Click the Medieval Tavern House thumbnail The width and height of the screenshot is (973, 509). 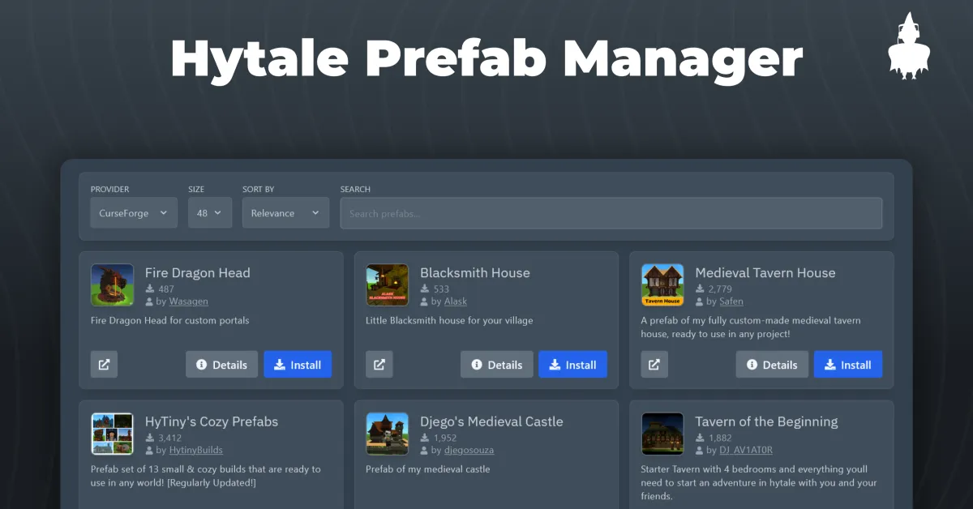point(662,285)
